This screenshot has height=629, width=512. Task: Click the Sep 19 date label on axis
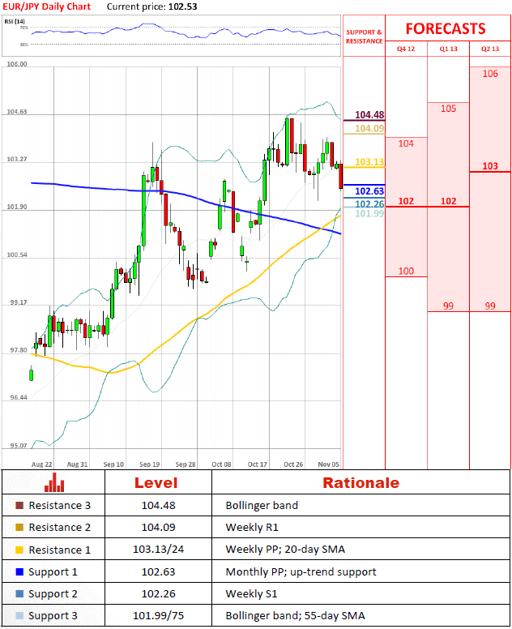pos(150,464)
